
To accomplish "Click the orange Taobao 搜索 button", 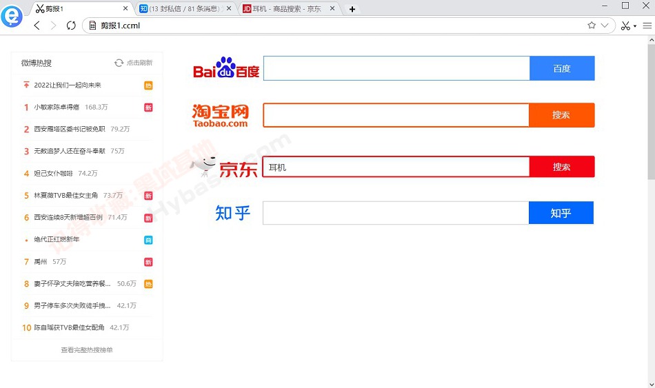I will (561, 115).
